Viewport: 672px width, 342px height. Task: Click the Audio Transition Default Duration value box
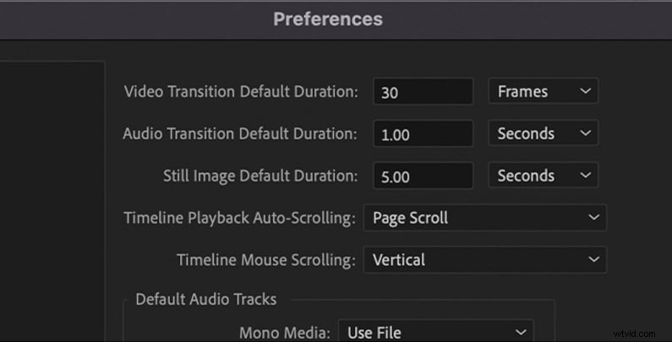pyautogui.click(x=423, y=134)
